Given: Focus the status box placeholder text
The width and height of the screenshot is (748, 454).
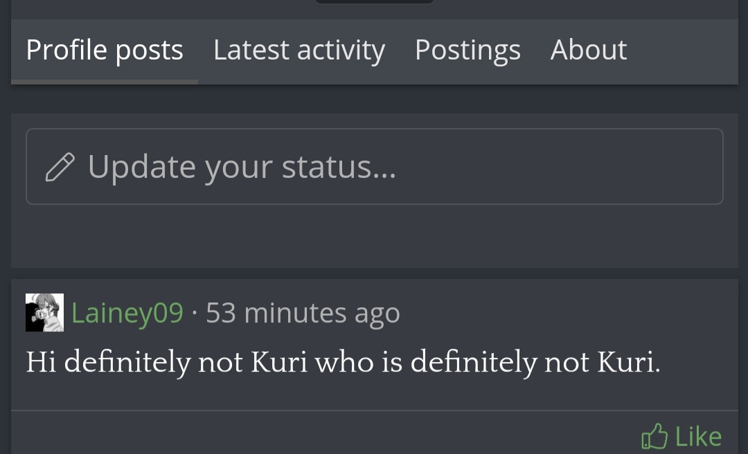Looking at the screenshot, I should pos(242,167).
